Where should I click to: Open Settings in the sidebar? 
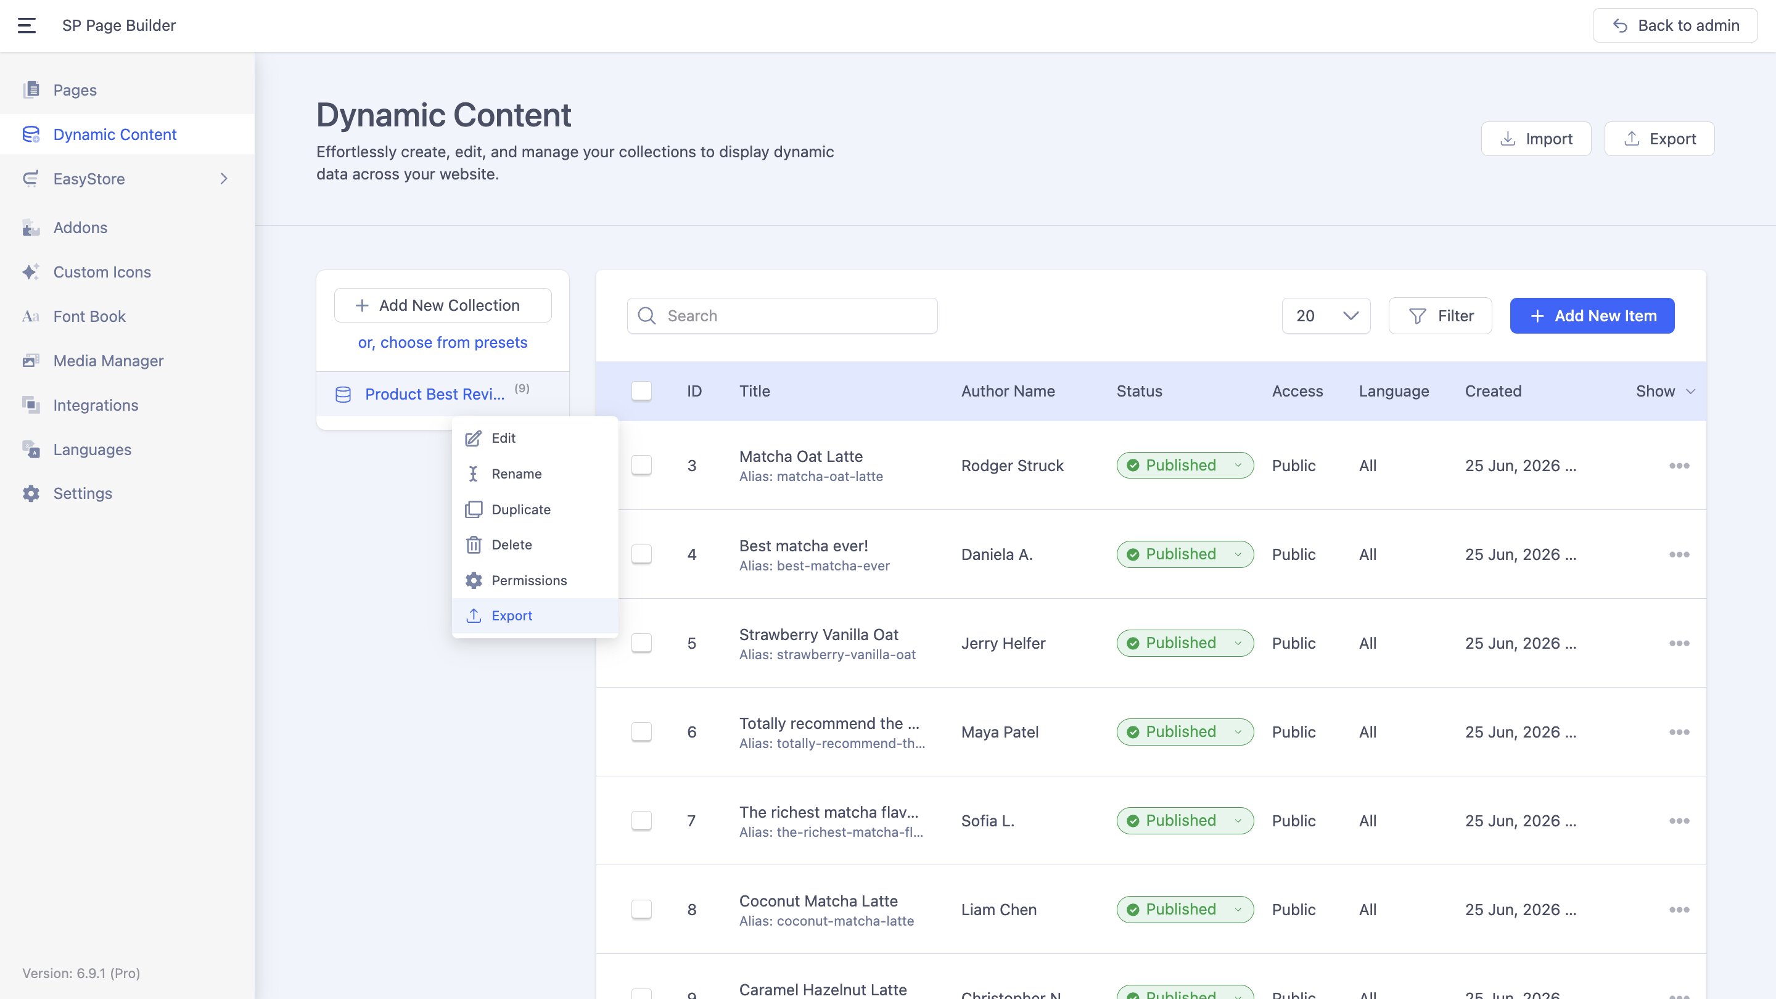[x=128, y=493]
